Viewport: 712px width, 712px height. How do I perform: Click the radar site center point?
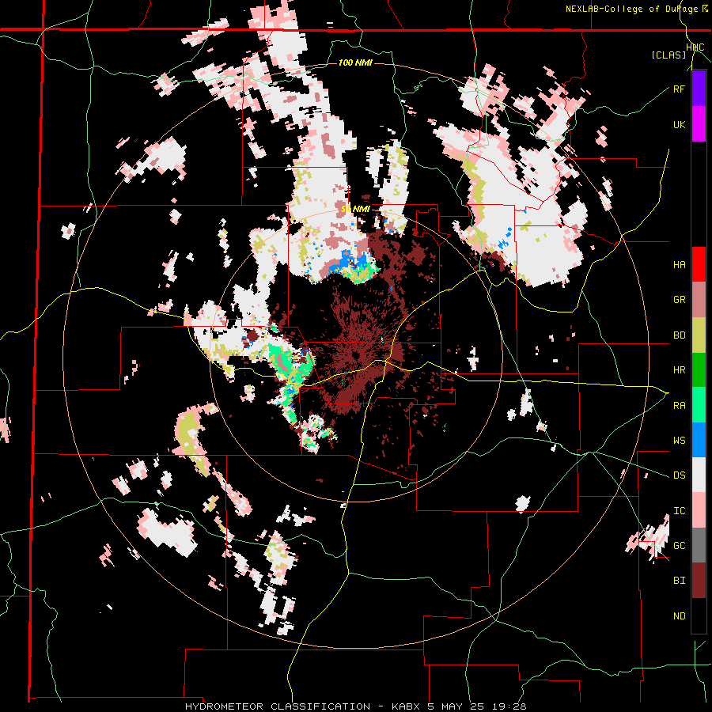tap(355, 354)
